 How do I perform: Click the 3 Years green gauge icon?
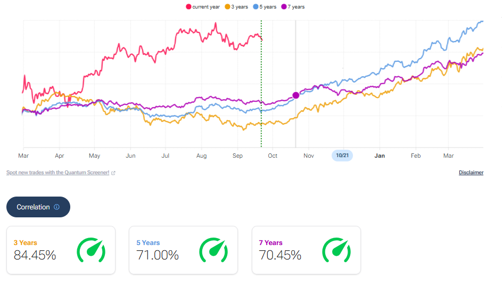90,250
